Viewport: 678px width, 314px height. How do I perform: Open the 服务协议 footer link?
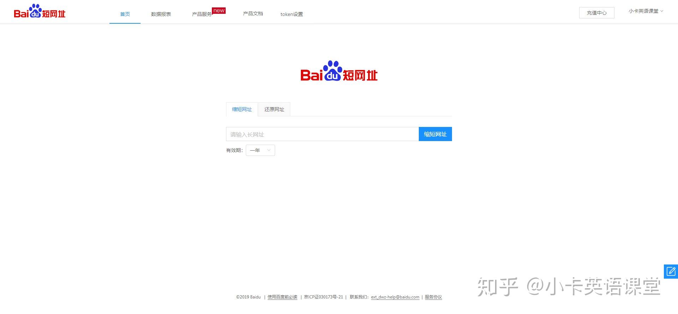pos(433,297)
